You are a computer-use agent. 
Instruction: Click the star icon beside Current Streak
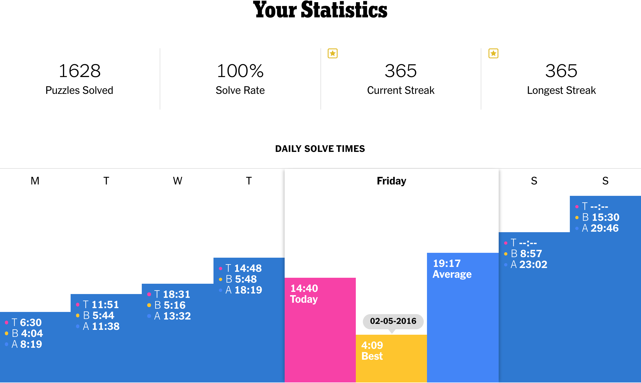pos(332,53)
